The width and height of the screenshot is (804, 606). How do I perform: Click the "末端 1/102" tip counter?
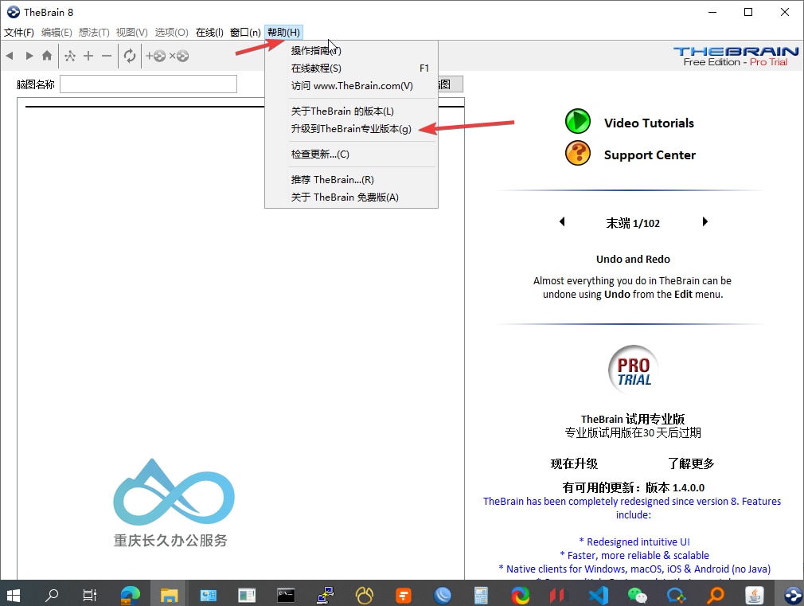click(633, 223)
